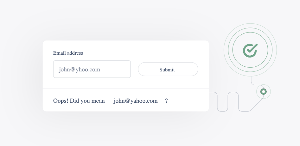300x146 pixels.
Task: Focus the email address input field
Action: (x=92, y=69)
